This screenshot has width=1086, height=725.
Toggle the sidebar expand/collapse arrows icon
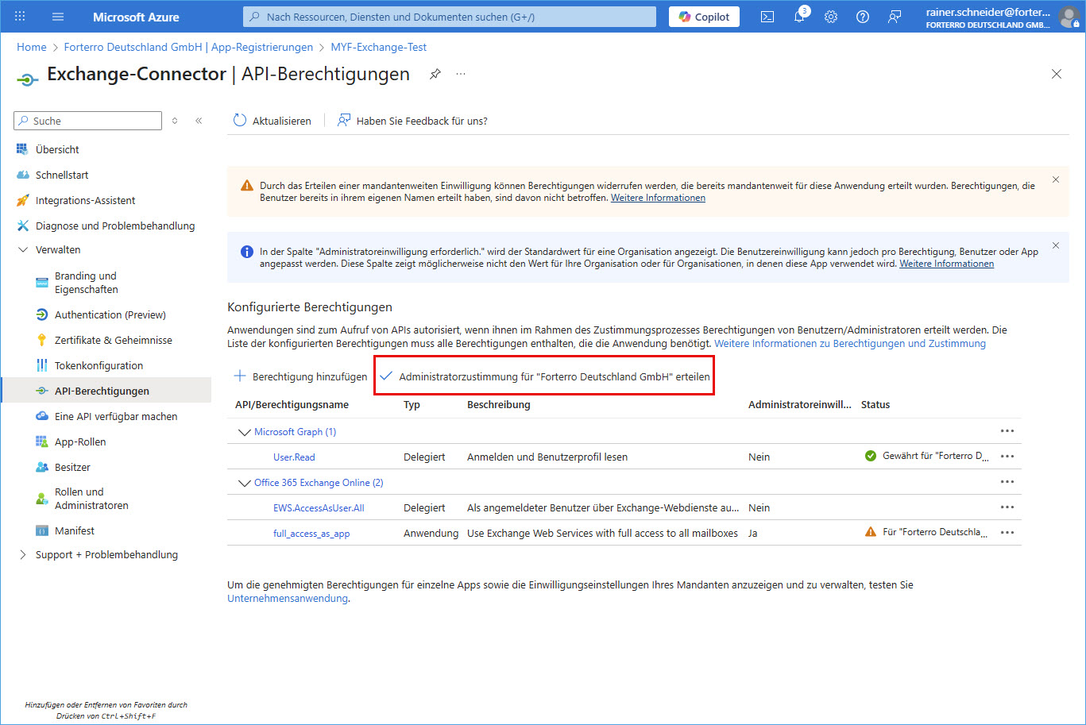[x=176, y=121]
